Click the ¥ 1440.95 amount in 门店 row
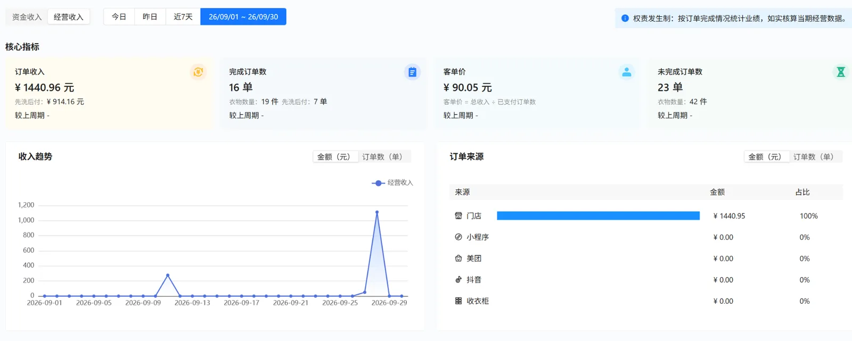 point(729,216)
